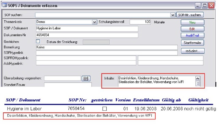Focus the Schulungsintervall field showing 120
The height and width of the screenshot is (125, 220).
pos(140,22)
